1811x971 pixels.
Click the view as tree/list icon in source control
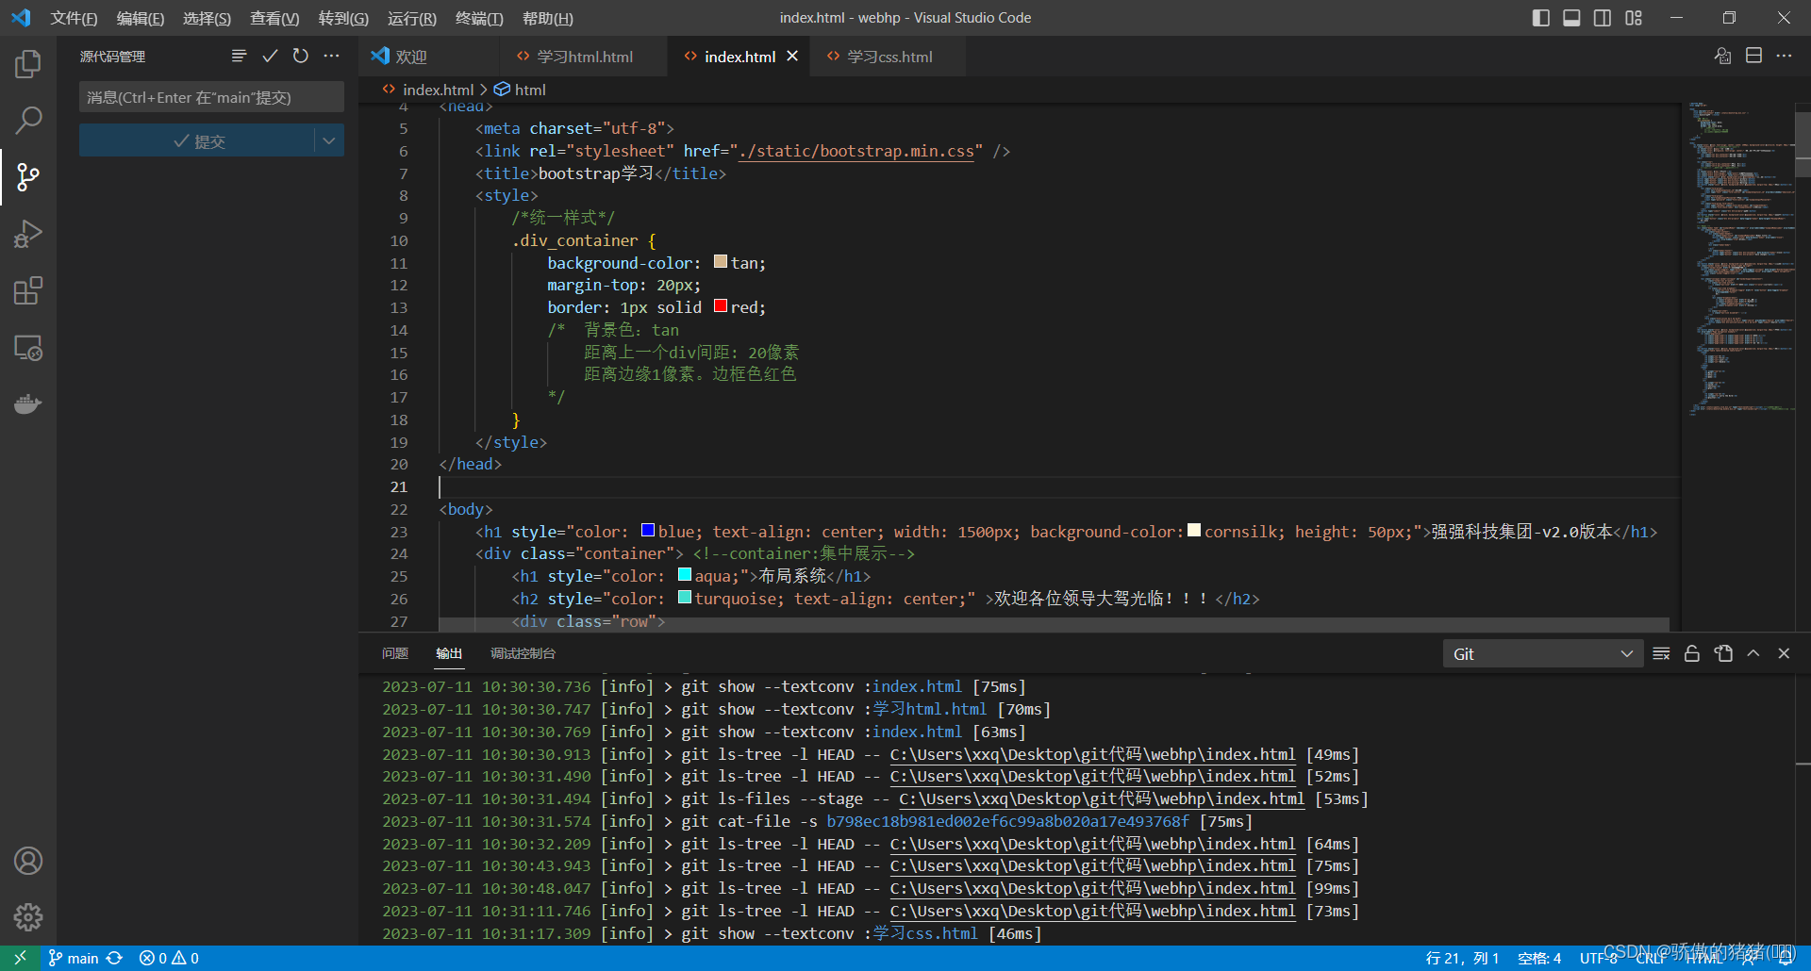(239, 57)
